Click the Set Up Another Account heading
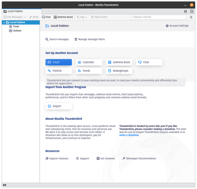Viewport: 197px width, 189px height. pos(62,53)
